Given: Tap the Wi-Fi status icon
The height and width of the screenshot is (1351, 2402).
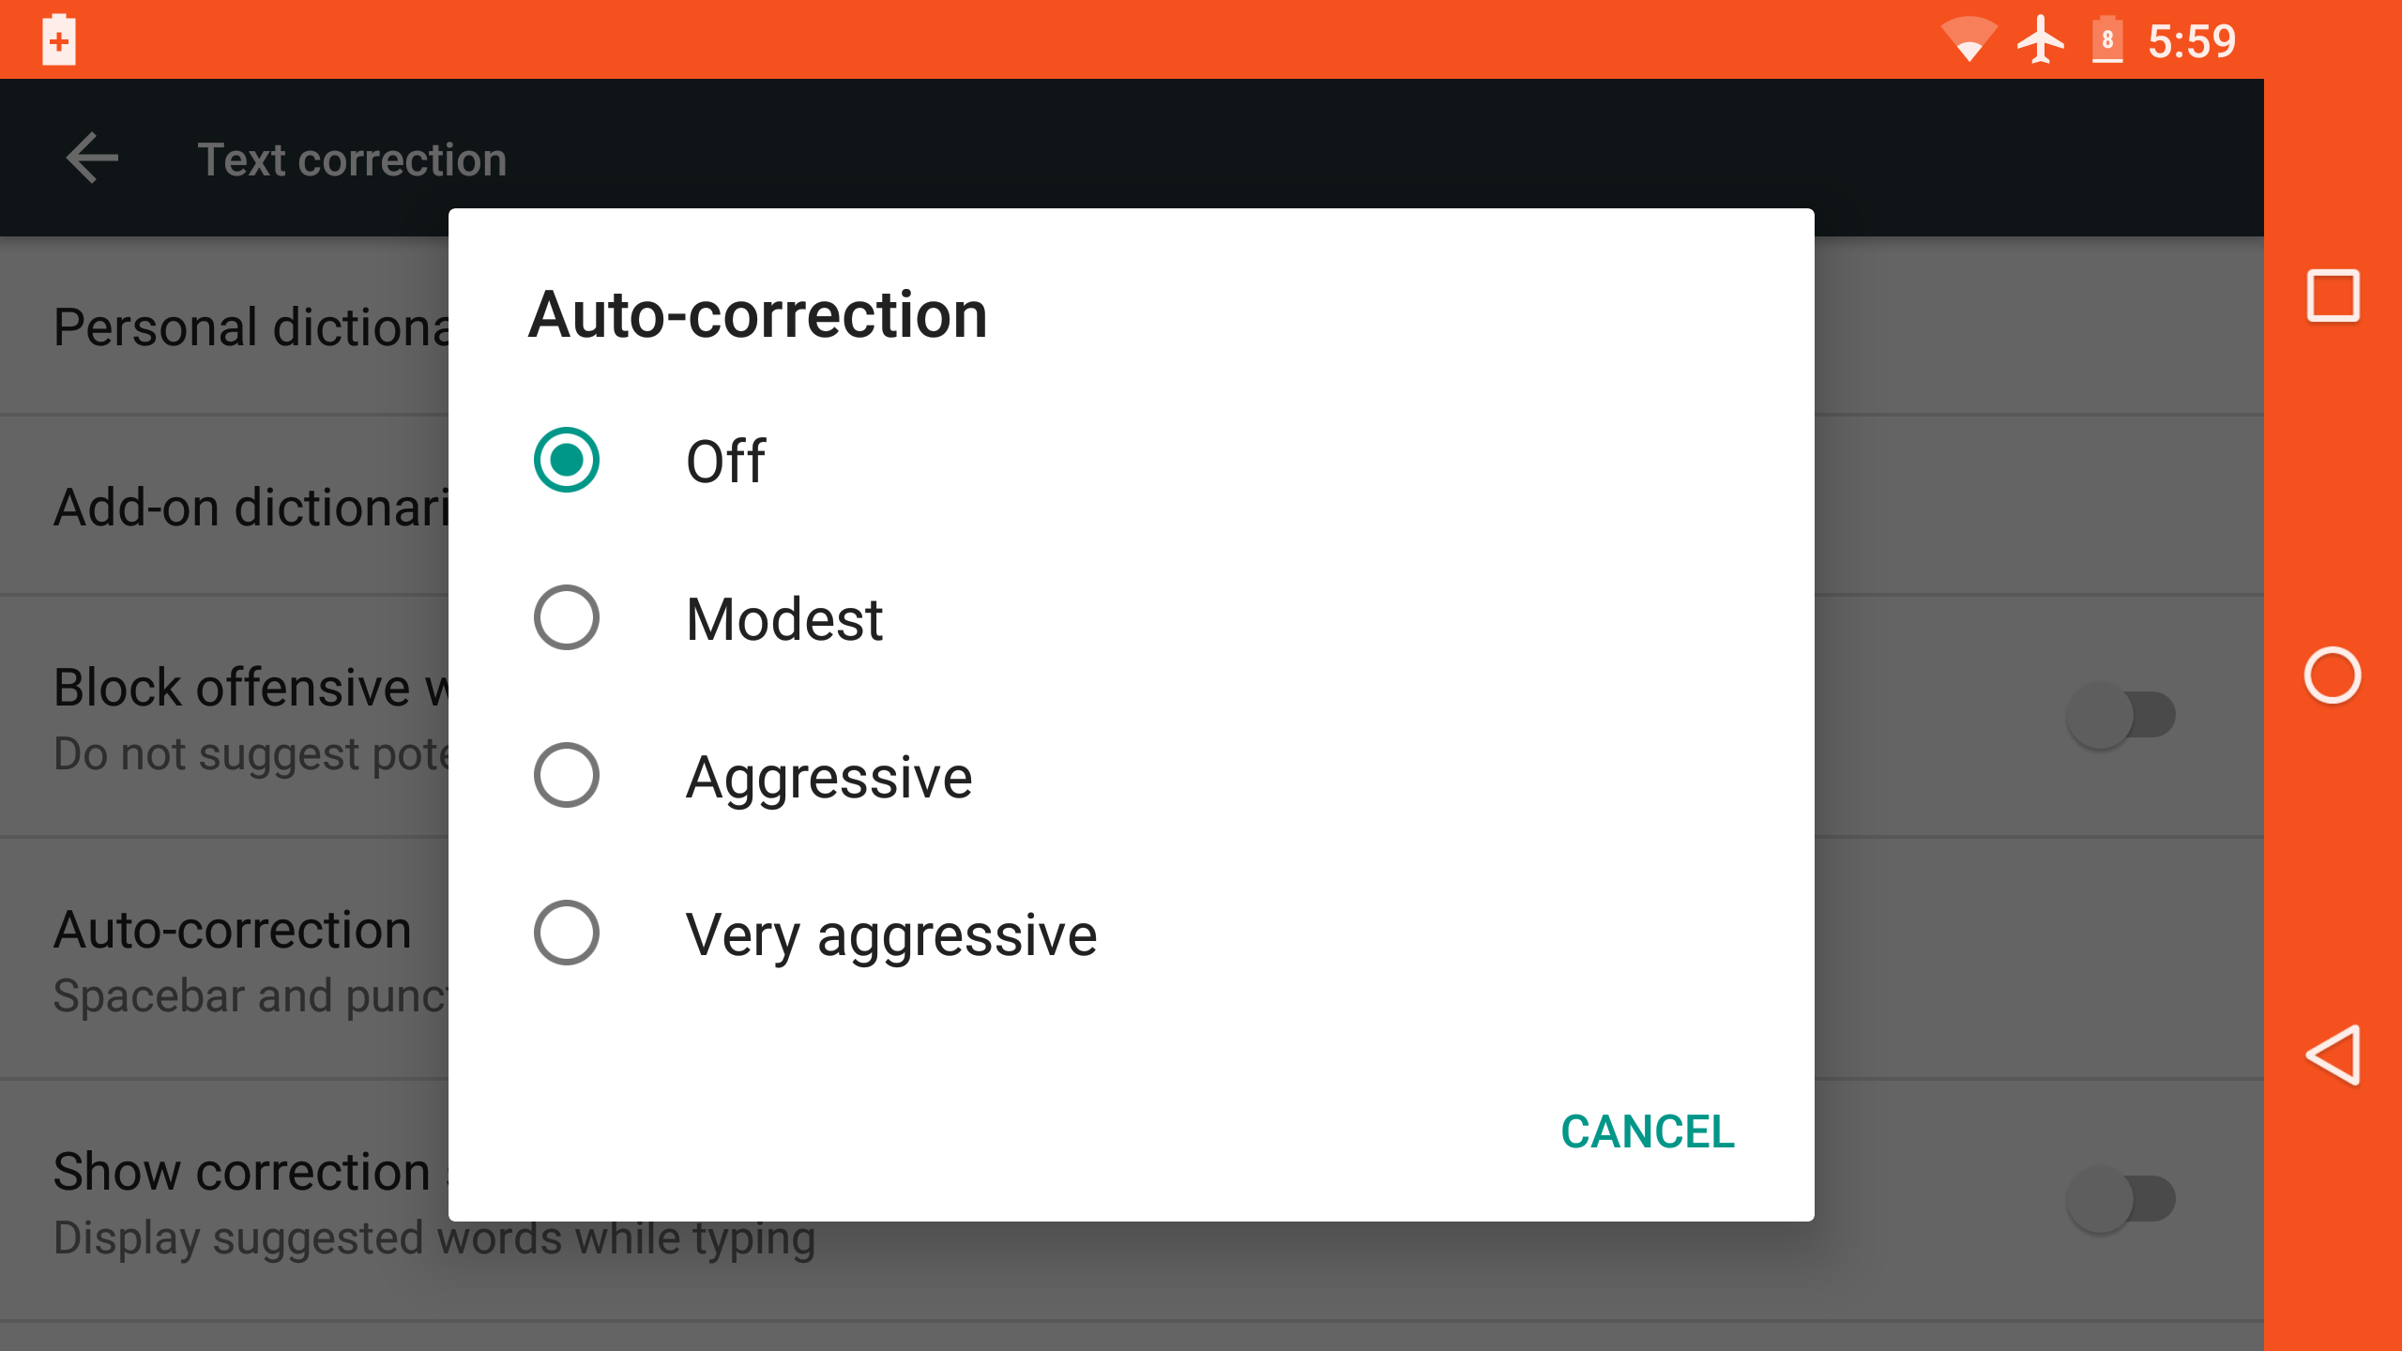Looking at the screenshot, I should (x=1969, y=39).
